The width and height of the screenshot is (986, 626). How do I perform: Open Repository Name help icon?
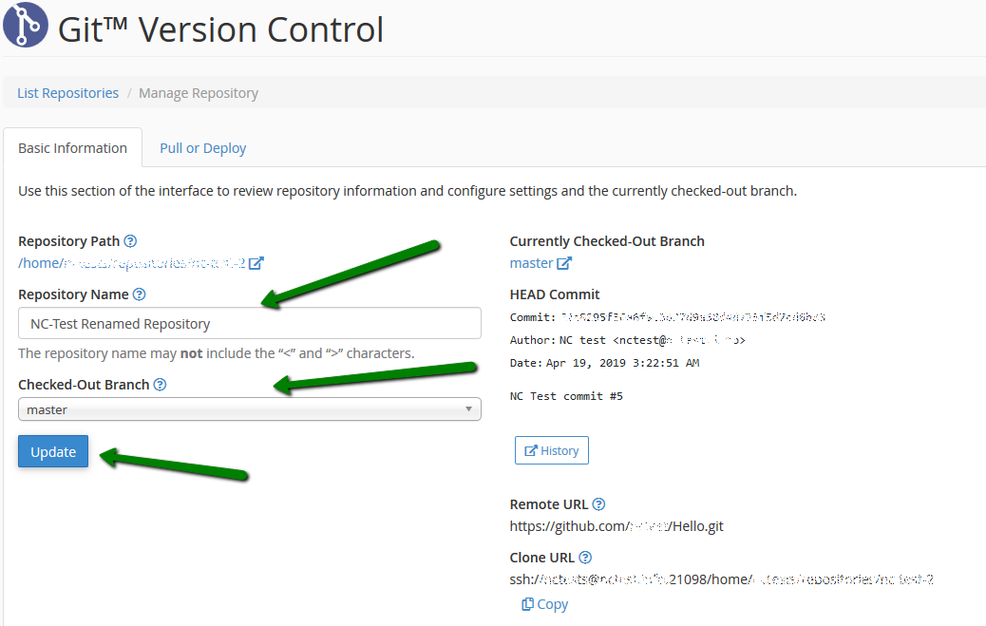pos(139,294)
